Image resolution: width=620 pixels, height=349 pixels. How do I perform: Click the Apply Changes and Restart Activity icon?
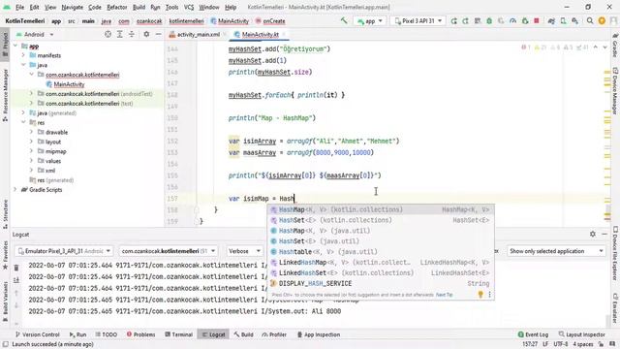pos(465,21)
